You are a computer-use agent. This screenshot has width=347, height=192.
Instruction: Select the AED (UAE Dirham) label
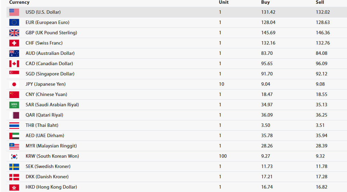pos(45,135)
